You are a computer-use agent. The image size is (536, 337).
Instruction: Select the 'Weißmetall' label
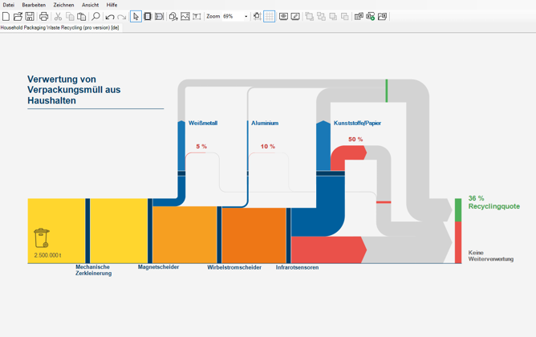click(203, 123)
